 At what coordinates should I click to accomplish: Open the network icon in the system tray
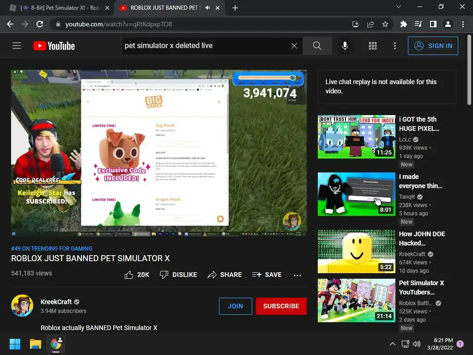click(405, 344)
